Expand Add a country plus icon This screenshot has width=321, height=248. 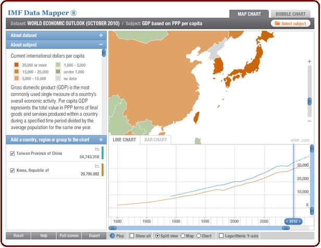pyautogui.click(x=101, y=140)
